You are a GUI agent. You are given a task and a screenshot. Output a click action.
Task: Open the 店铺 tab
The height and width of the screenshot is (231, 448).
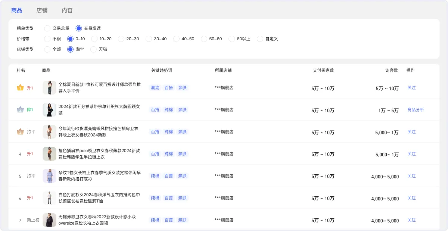[42, 10]
